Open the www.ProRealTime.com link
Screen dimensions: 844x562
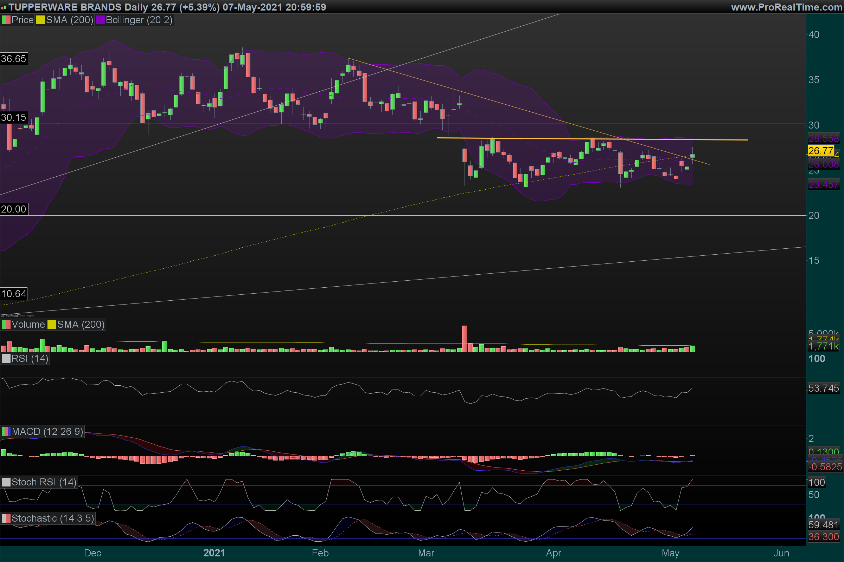pos(786,7)
